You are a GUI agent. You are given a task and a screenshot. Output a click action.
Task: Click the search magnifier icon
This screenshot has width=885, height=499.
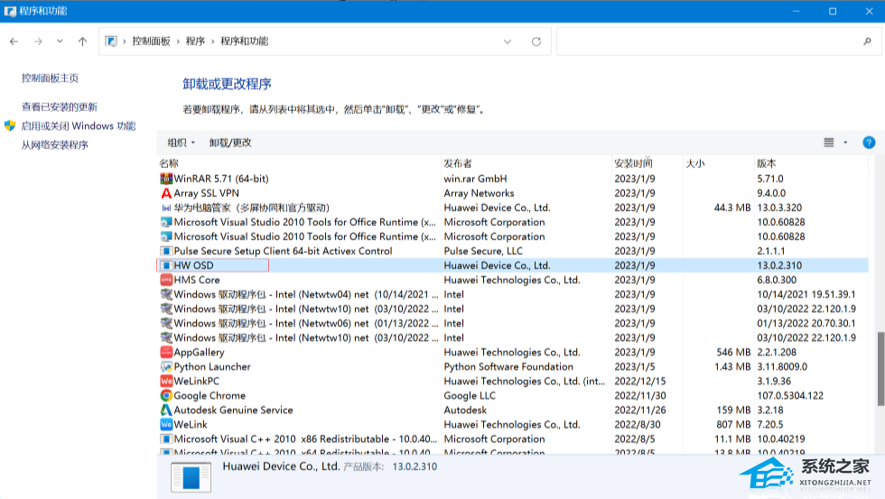(868, 42)
